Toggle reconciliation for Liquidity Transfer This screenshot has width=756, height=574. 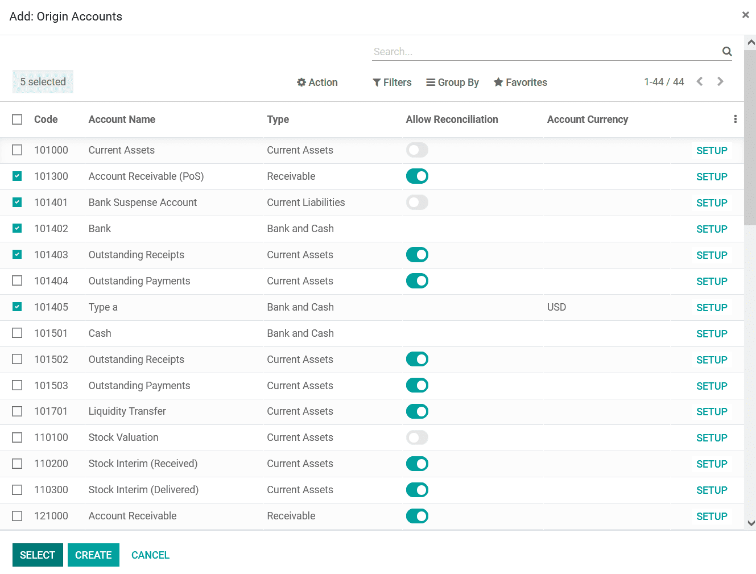pos(417,411)
